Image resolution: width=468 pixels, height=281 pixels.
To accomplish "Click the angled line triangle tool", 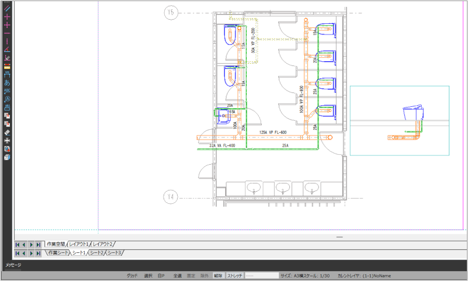I will pos(7,50).
